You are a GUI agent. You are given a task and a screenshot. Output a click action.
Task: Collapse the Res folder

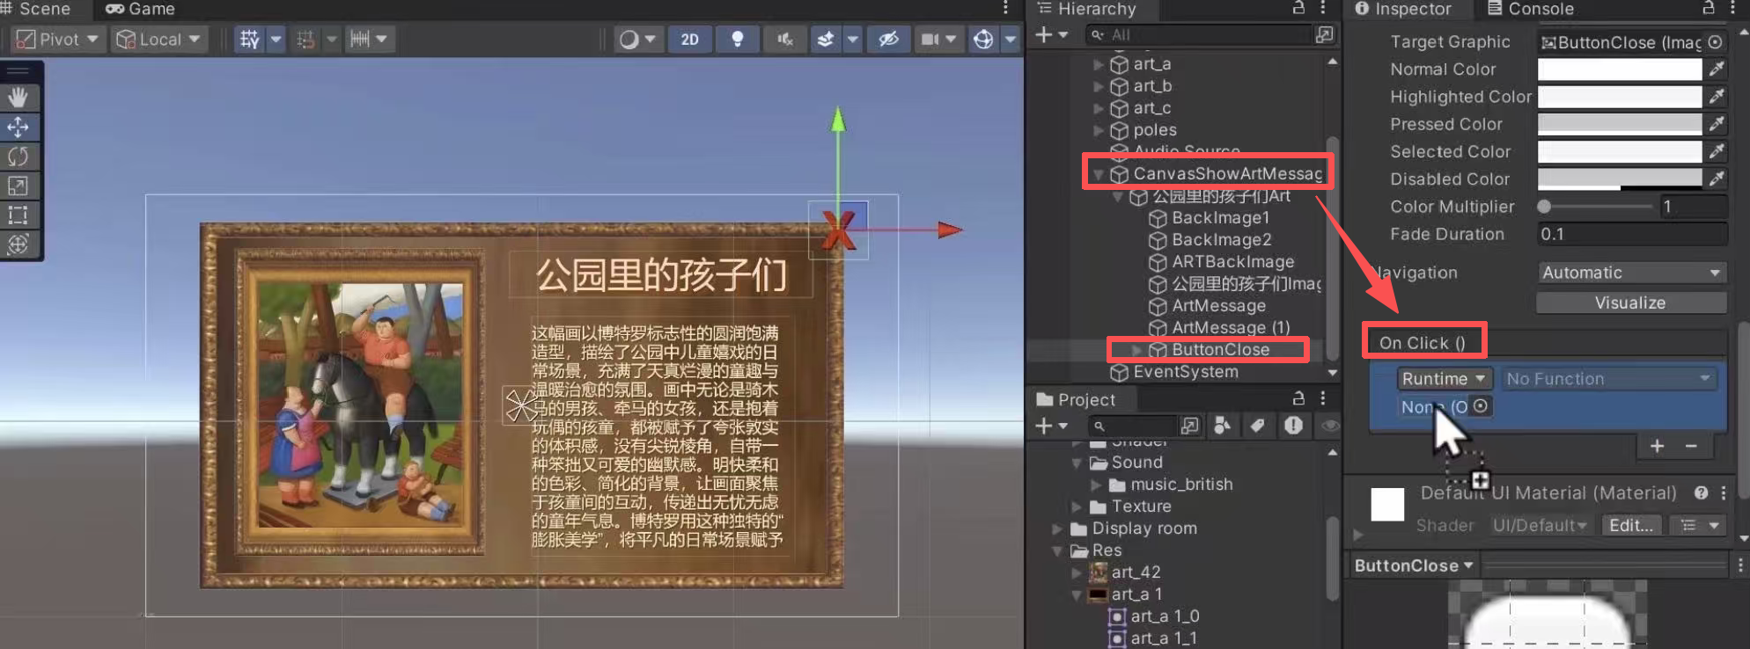tap(1057, 551)
